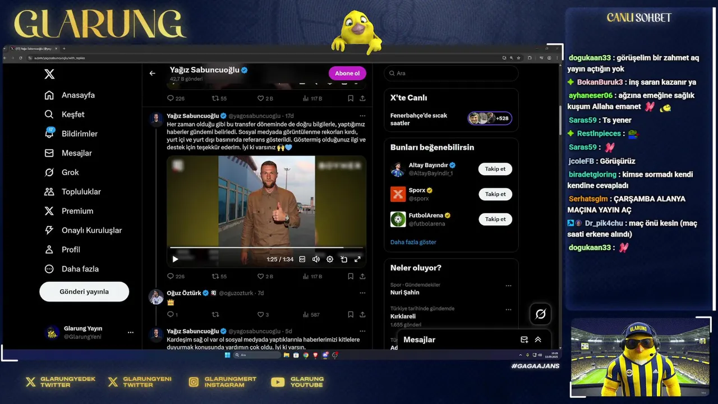Image resolution: width=718 pixels, height=404 pixels.
Task: Open the Windows Start menu
Action: coord(228,355)
